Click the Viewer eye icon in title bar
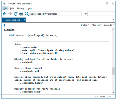Image resolution: width=117 pixels, height=100 pixels. tap(5, 4)
